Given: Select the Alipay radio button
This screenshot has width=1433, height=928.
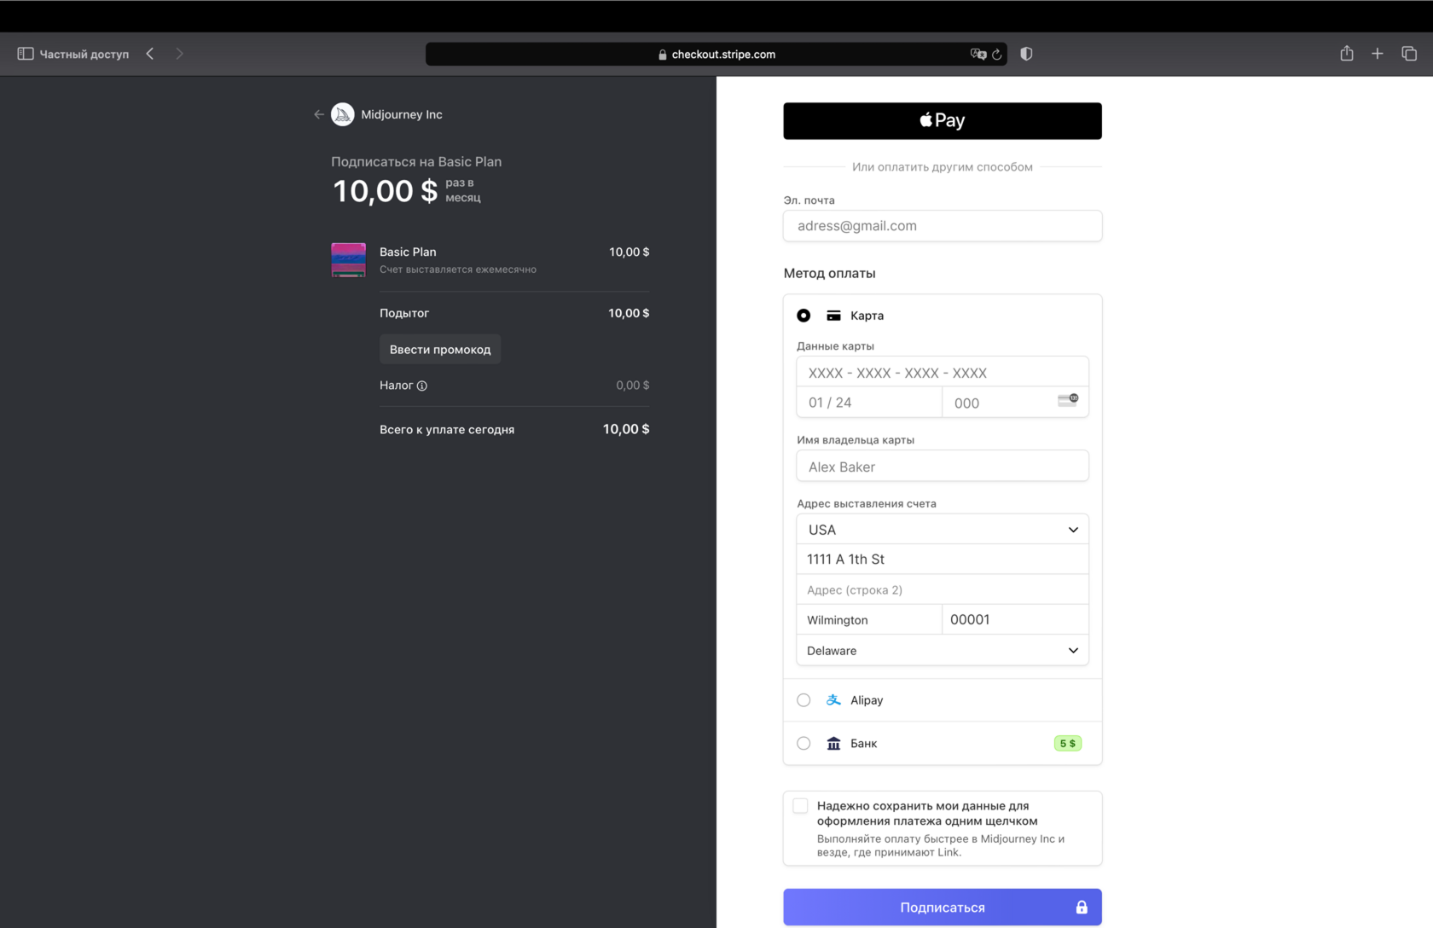Looking at the screenshot, I should click(x=804, y=700).
